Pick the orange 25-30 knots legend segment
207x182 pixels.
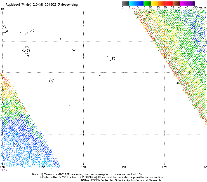[x=162, y=3]
